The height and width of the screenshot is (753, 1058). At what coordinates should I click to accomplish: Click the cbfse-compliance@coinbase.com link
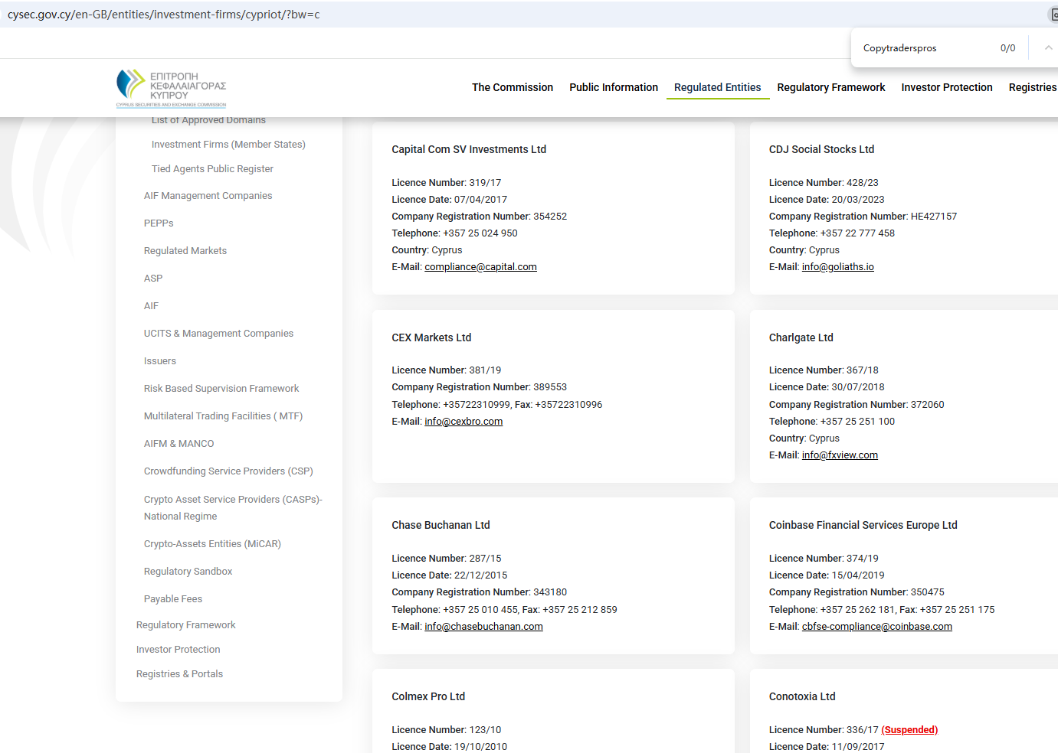[876, 627]
